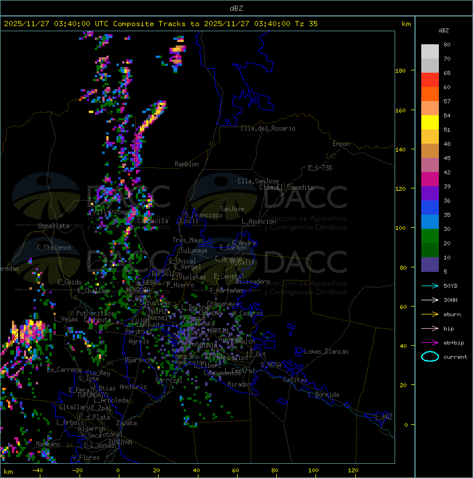Click the 'eb+bip' legend label
Viewport: 473px width, 478px height.
(454, 343)
